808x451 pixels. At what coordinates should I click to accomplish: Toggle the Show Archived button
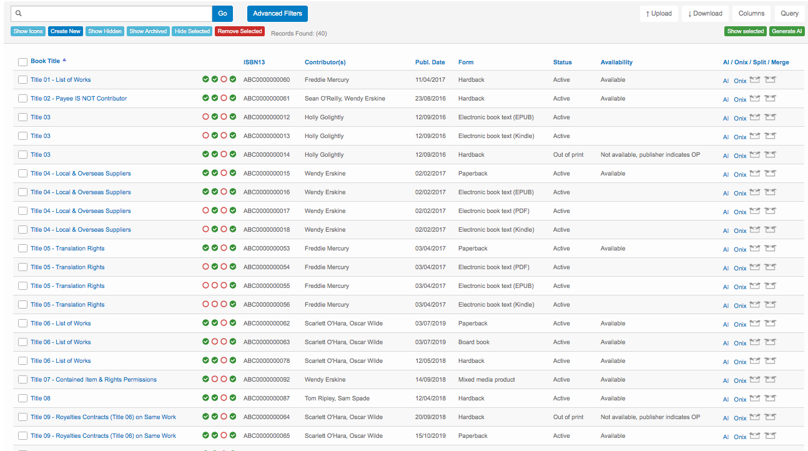coord(148,31)
